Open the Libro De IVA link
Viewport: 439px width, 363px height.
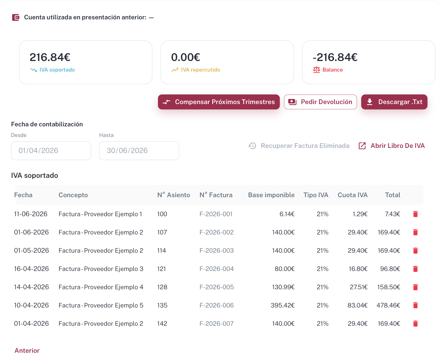[x=392, y=146]
